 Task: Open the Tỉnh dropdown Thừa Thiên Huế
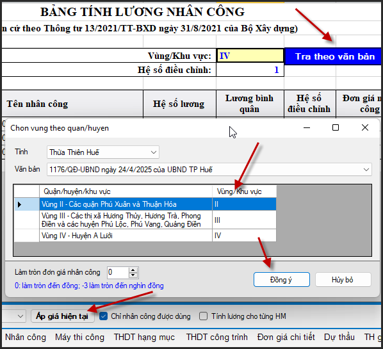tap(103, 152)
